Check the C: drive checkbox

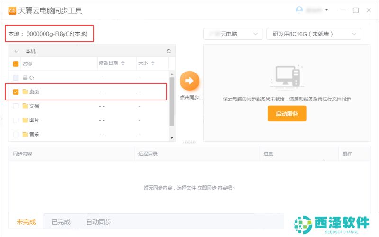coord(16,78)
